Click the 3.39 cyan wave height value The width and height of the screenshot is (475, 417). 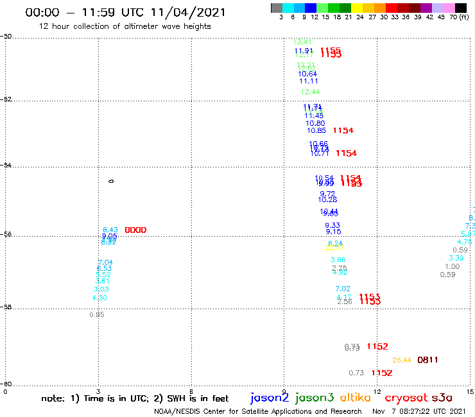point(456,258)
